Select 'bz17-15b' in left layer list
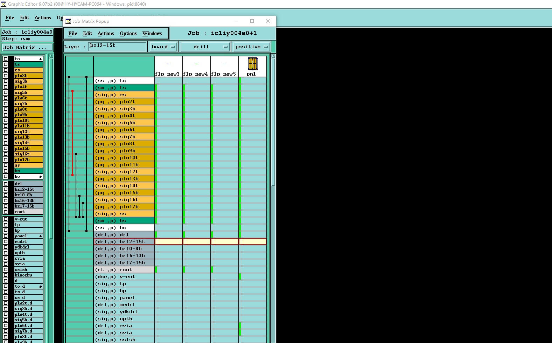The height and width of the screenshot is (343, 552). coord(28,206)
